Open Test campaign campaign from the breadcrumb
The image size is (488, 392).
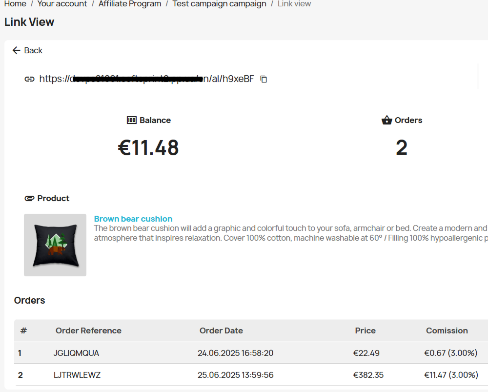219,4
